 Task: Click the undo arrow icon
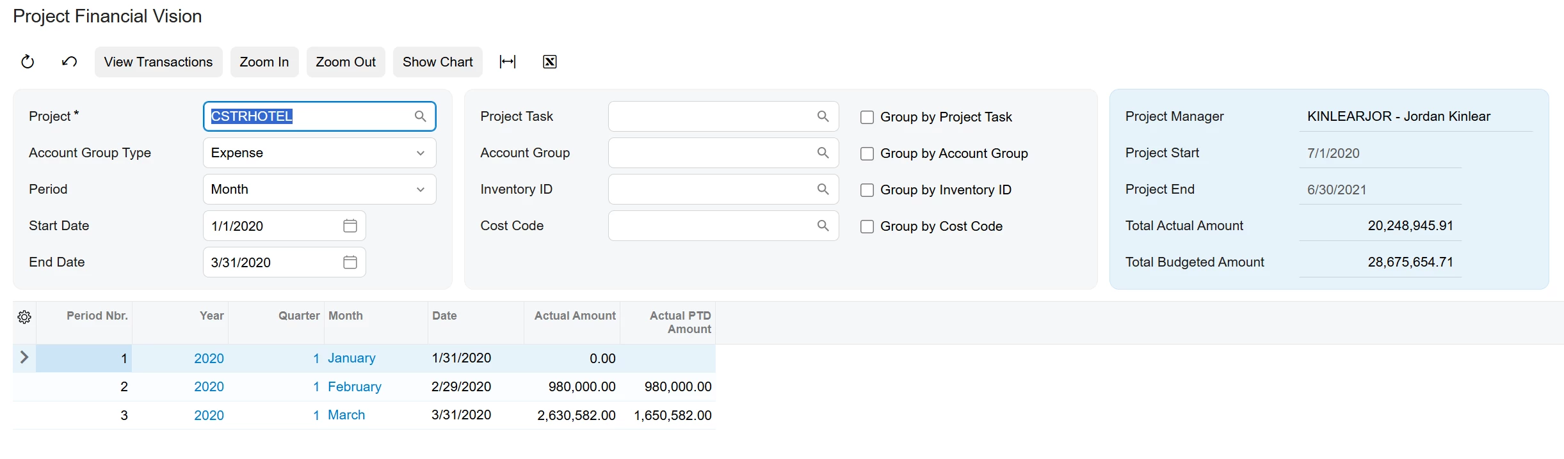tap(69, 62)
